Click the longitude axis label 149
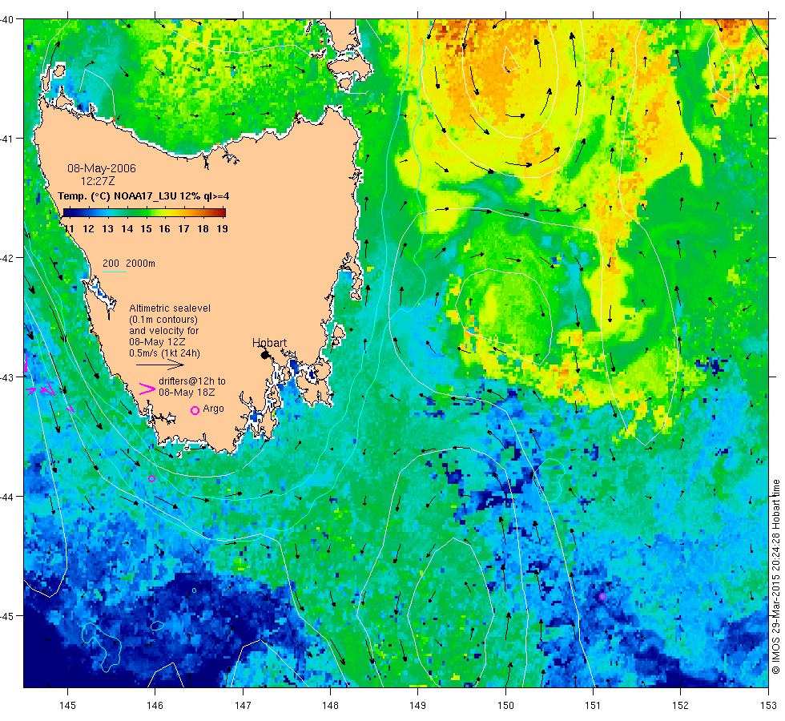The width and height of the screenshot is (785, 721). (x=417, y=706)
